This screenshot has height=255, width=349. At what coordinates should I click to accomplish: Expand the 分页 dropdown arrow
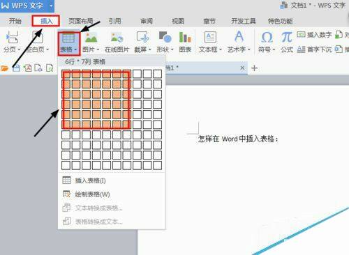pos(19,49)
